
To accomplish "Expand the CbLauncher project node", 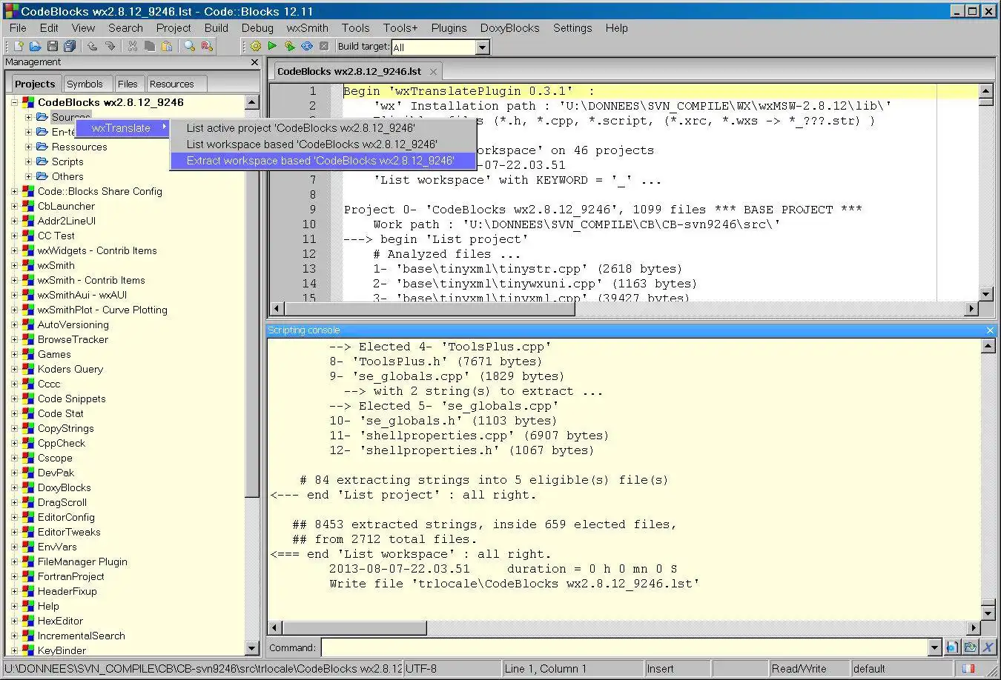I will [14, 206].
